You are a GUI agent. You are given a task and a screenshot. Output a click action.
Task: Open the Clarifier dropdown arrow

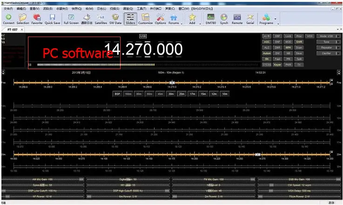pos(339,53)
